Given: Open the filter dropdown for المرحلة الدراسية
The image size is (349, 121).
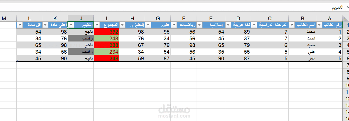Looking at the screenshot, I should (x=253, y=25).
